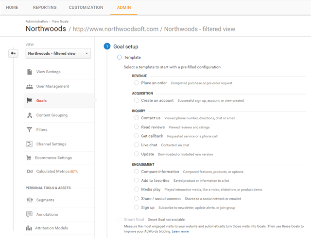Click the Administration breadcrumb link

pos(37,21)
